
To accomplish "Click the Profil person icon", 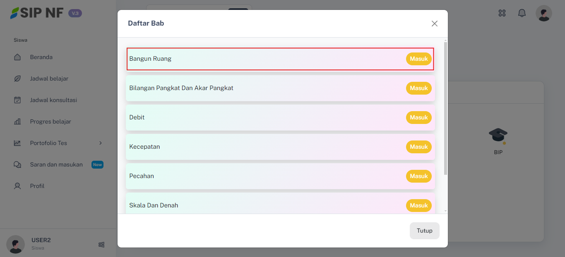I will tap(17, 186).
